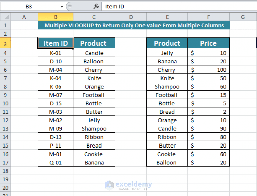Viewport: 257px width, 196px height.
Task: Select column C header
Action: coord(94,17)
